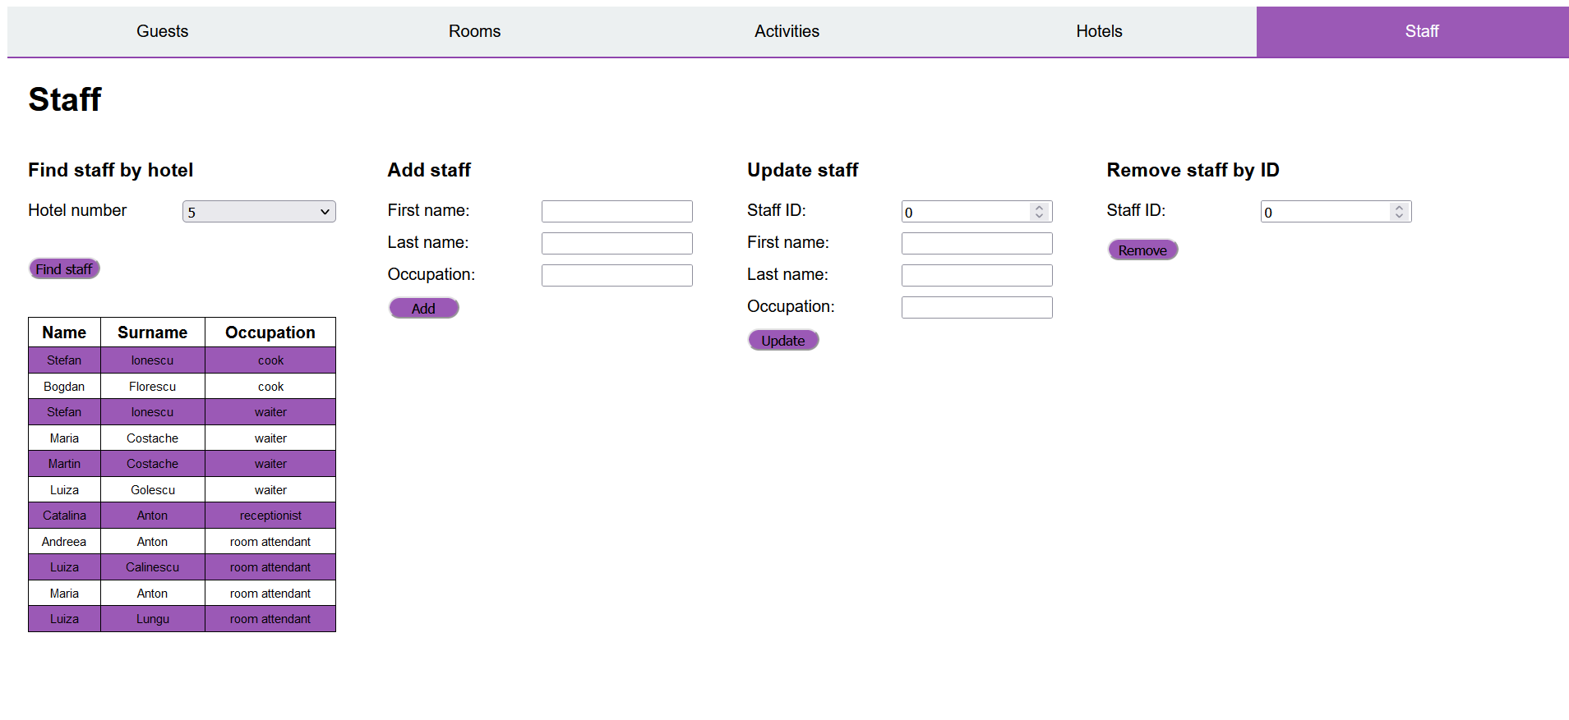
Task: Select the Florescu surname cell
Action: coord(153,386)
